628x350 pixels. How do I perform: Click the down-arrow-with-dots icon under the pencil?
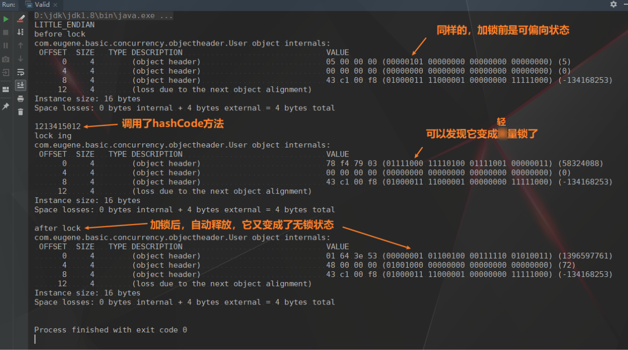pyautogui.click(x=21, y=32)
